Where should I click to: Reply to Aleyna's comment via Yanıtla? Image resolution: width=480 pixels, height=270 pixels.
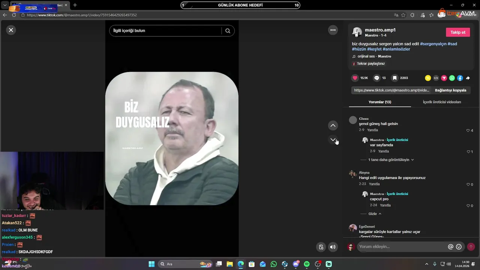click(374, 184)
